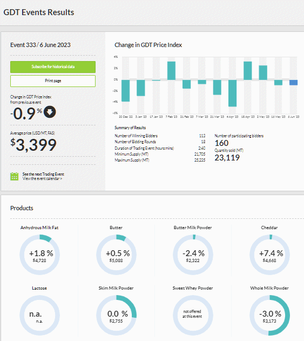Click the 'Anhydrous Milk Fat' product name
Image resolution: width=304 pixels, height=341 pixels.
pos(39,228)
